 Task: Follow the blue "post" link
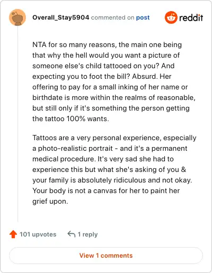pos(143,17)
